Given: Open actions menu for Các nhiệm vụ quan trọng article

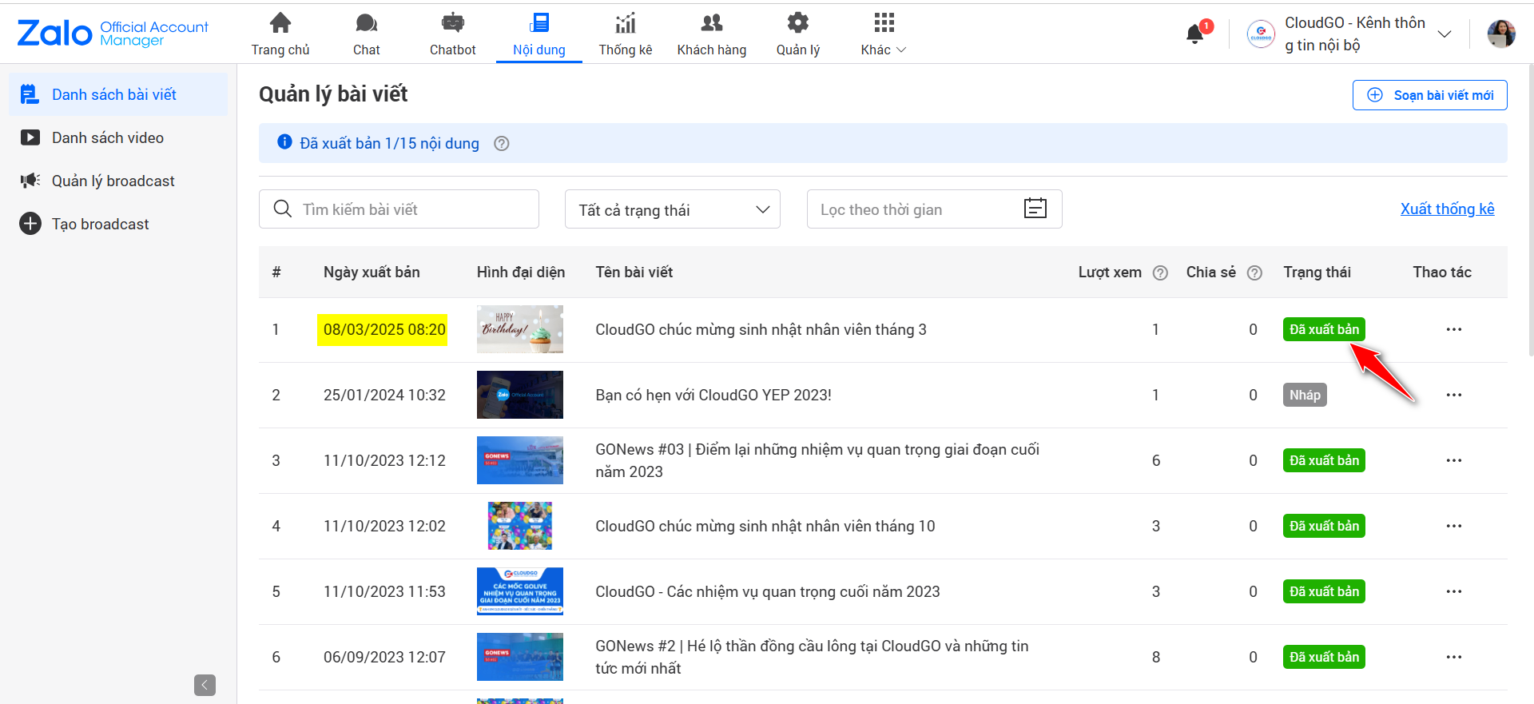Looking at the screenshot, I should pos(1453,591).
